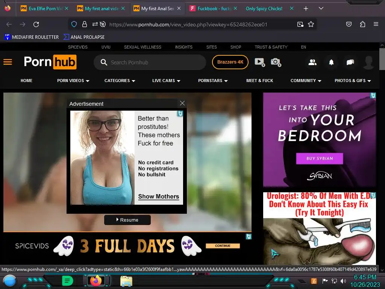Click the address bar URL
The width and height of the screenshot is (385, 289).
188,24
